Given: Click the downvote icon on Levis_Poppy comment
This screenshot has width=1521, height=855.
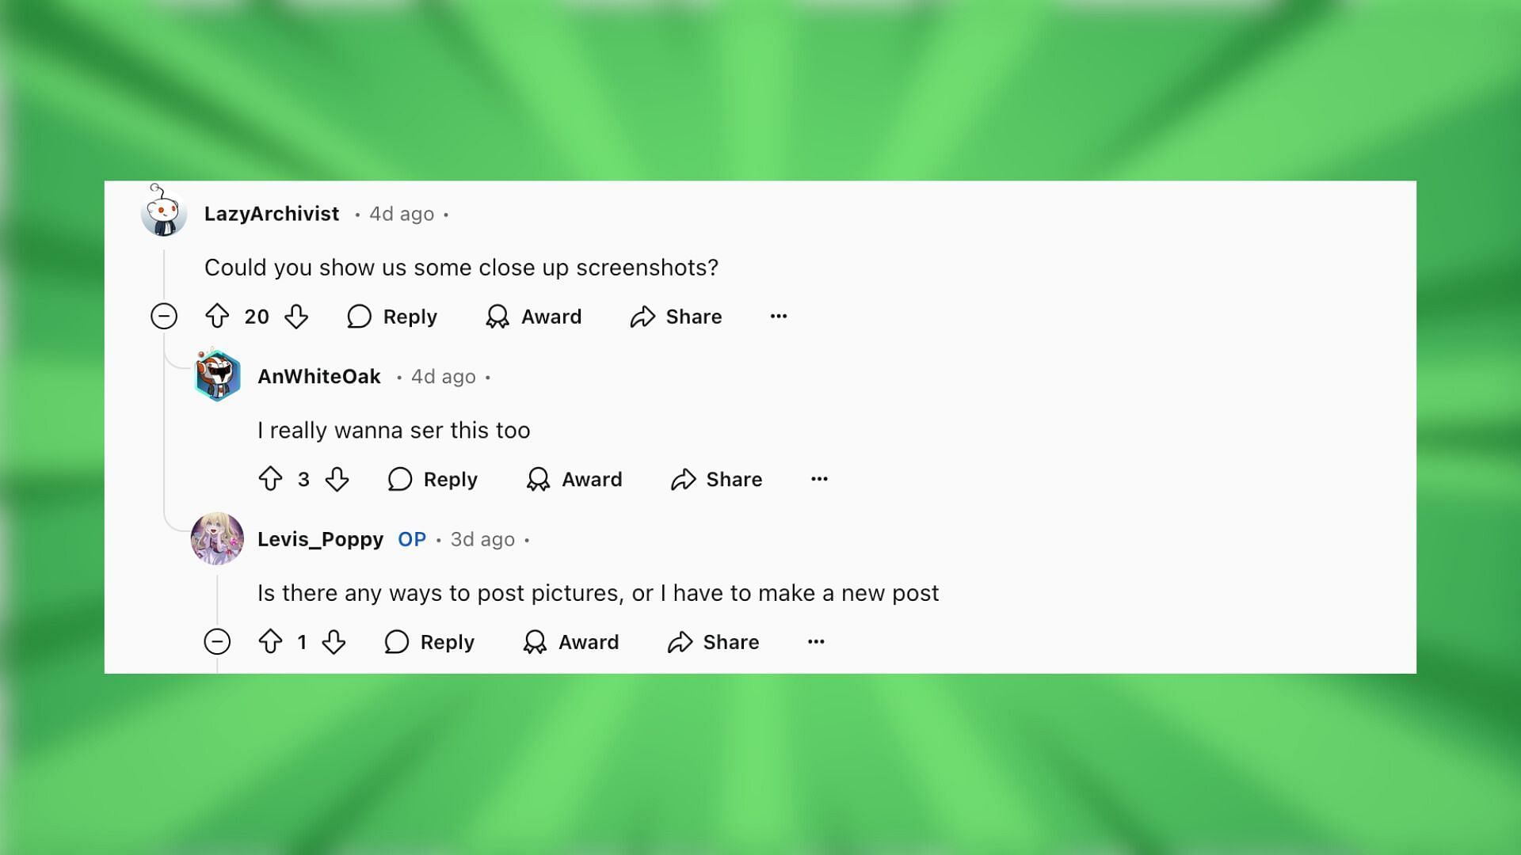Looking at the screenshot, I should 332,641.
